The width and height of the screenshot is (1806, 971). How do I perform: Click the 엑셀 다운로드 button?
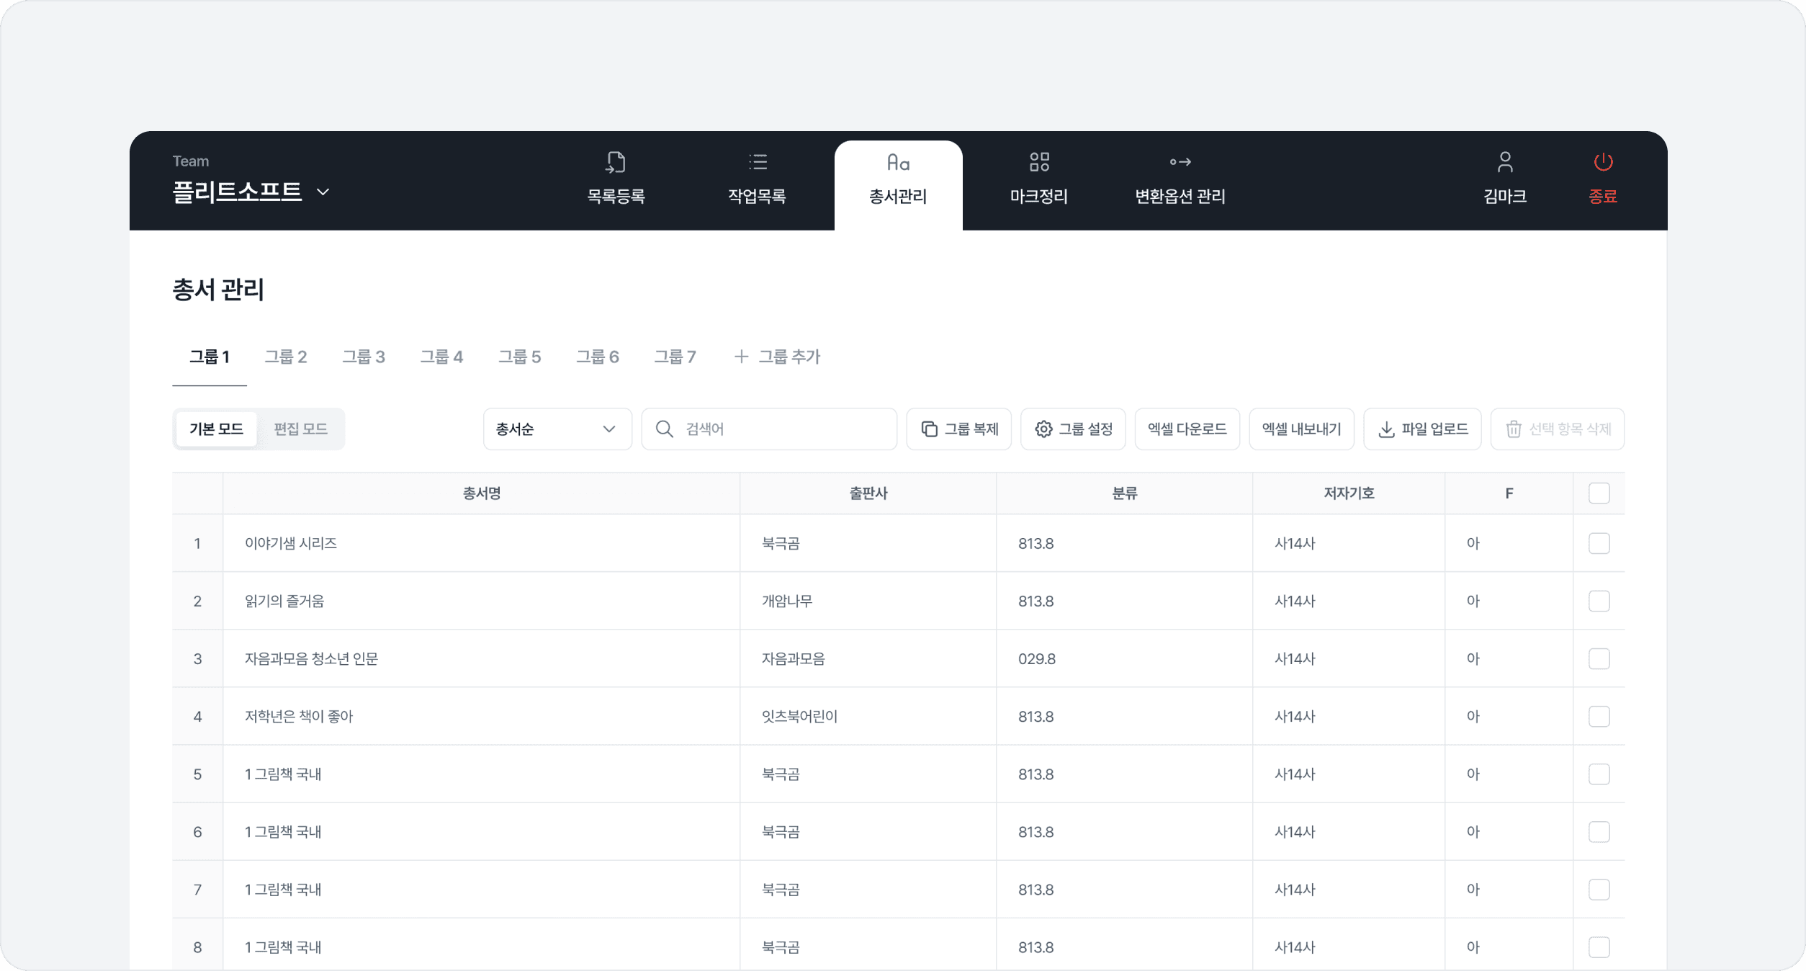tap(1187, 429)
